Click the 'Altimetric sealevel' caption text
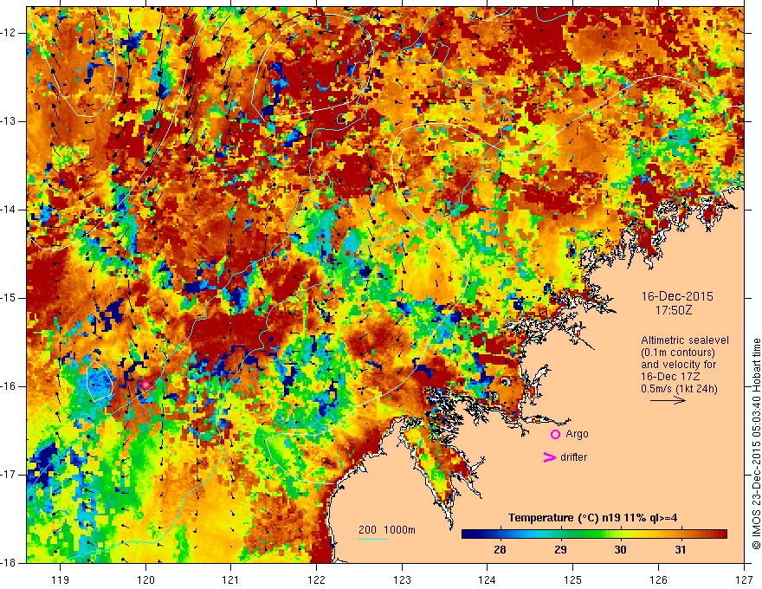The height and width of the screenshot is (589, 762). pyautogui.click(x=685, y=340)
